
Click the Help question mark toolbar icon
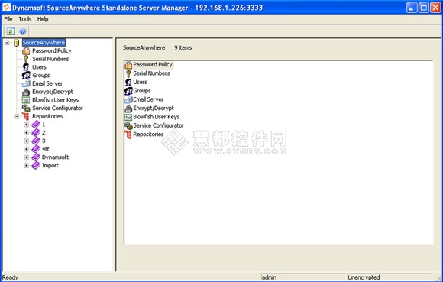pyautogui.click(x=23, y=31)
